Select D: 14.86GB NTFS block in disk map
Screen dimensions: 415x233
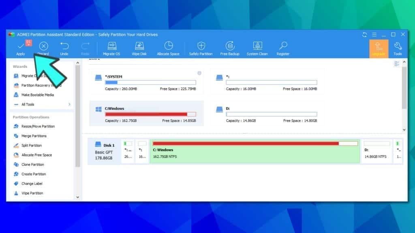[376, 151]
